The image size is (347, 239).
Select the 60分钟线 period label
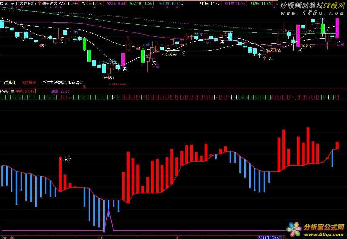click(x=49, y=4)
